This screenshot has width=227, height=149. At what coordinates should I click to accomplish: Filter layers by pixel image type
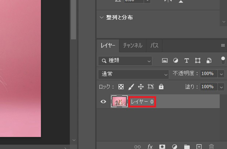(x=165, y=61)
